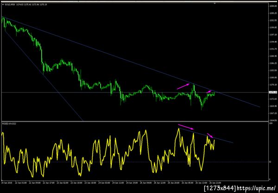Image resolution: width=278 pixels, height=193 pixels.
Task: Click the upper descending blue trendline on price chart
Action: point(124,60)
